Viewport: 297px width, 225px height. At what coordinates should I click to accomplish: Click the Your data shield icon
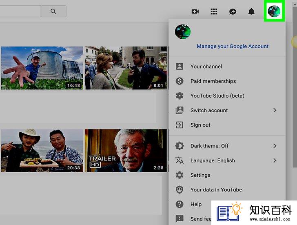[180, 190]
